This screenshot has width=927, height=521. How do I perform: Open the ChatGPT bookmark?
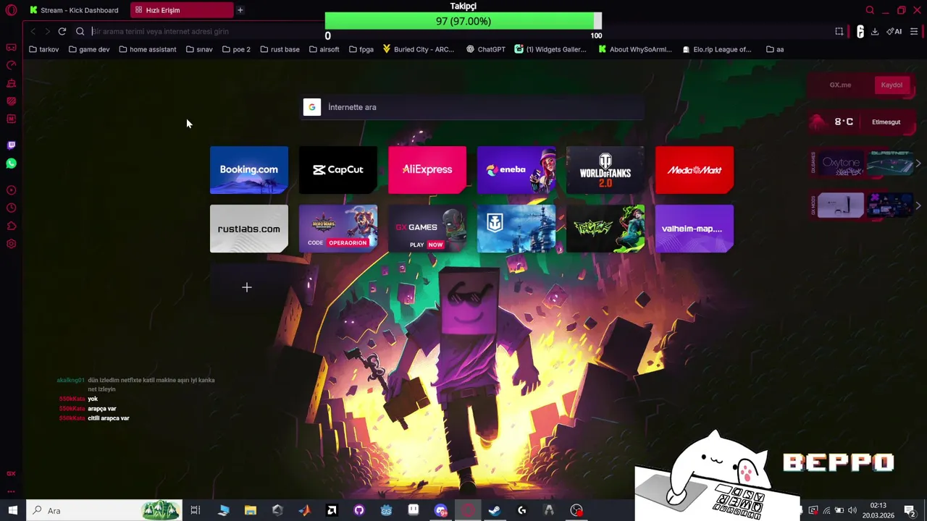pyautogui.click(x=486, y=49)
